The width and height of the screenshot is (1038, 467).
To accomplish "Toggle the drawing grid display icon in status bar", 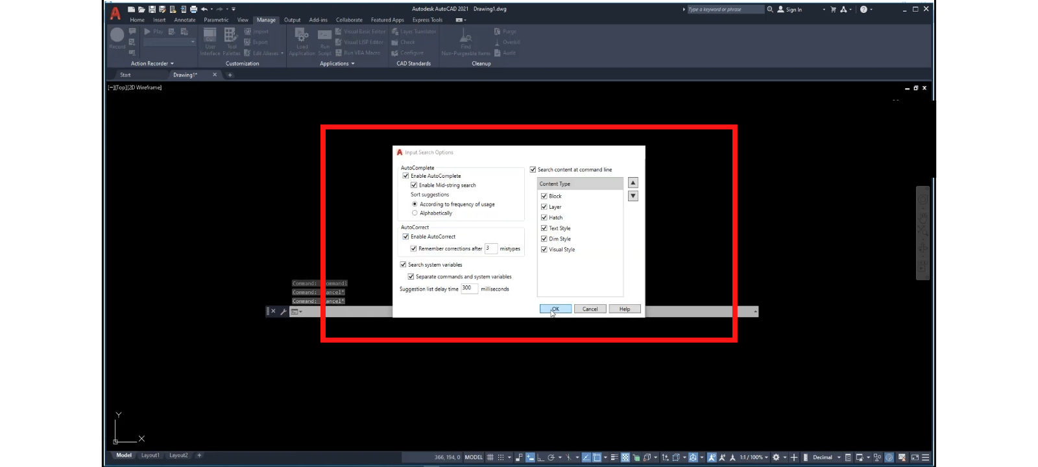I will pos(490,457).
